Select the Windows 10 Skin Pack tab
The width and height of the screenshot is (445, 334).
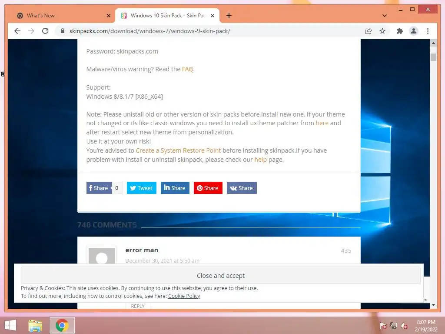167,16
